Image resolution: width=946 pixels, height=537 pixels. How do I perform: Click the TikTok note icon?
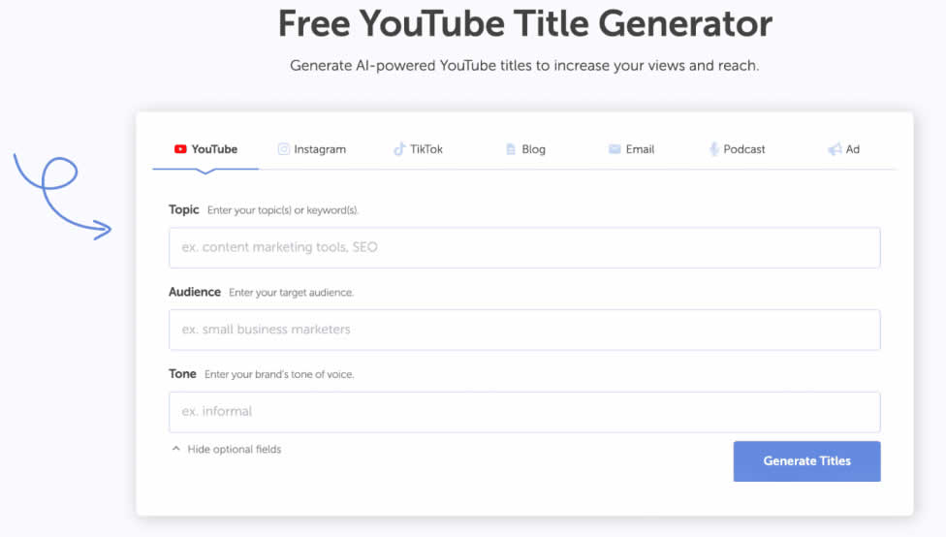click(398, 149)
